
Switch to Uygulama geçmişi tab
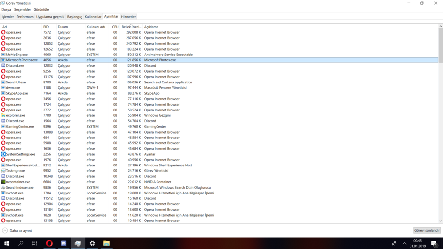tap(50, 17)
